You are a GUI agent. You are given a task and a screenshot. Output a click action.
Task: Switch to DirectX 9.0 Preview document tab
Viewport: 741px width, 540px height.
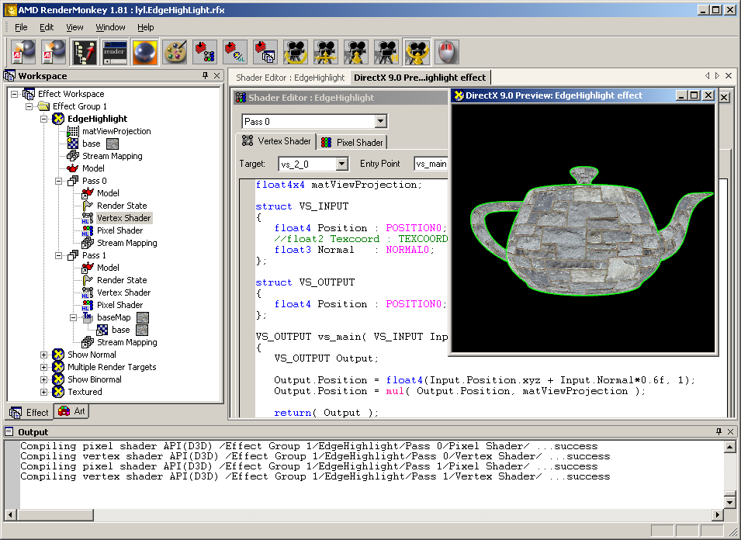point(420,78)
